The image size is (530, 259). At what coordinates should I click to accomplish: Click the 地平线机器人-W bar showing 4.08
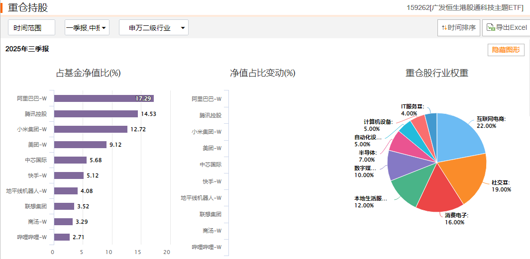click(x=66, y=191)
